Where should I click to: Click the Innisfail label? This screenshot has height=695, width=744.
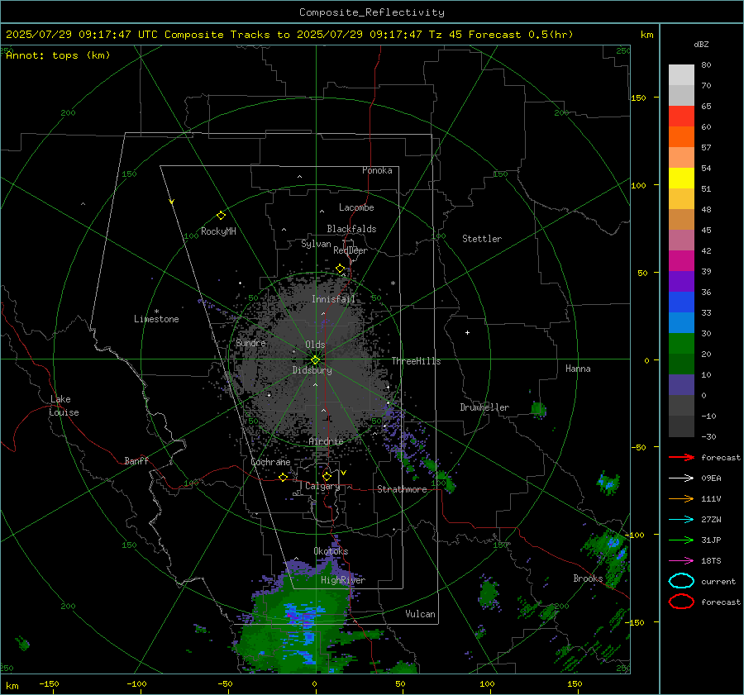pos(333,299)
